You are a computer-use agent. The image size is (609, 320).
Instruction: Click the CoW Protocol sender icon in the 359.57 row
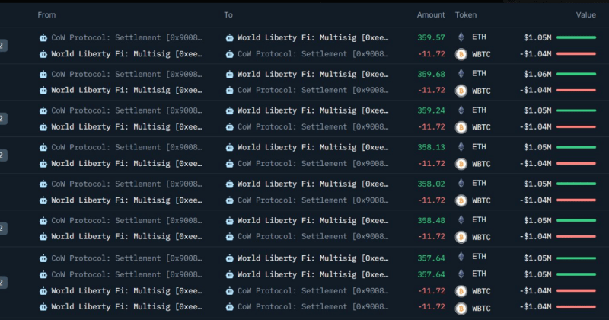click(43, 37)
